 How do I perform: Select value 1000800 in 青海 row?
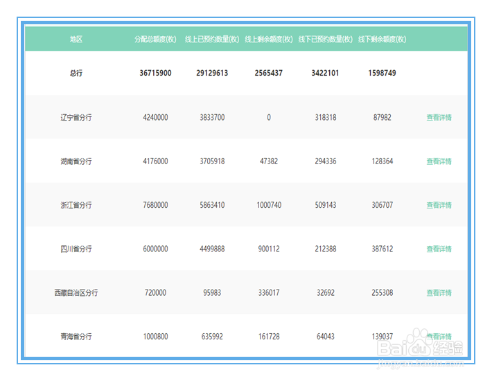coord(155,337)
